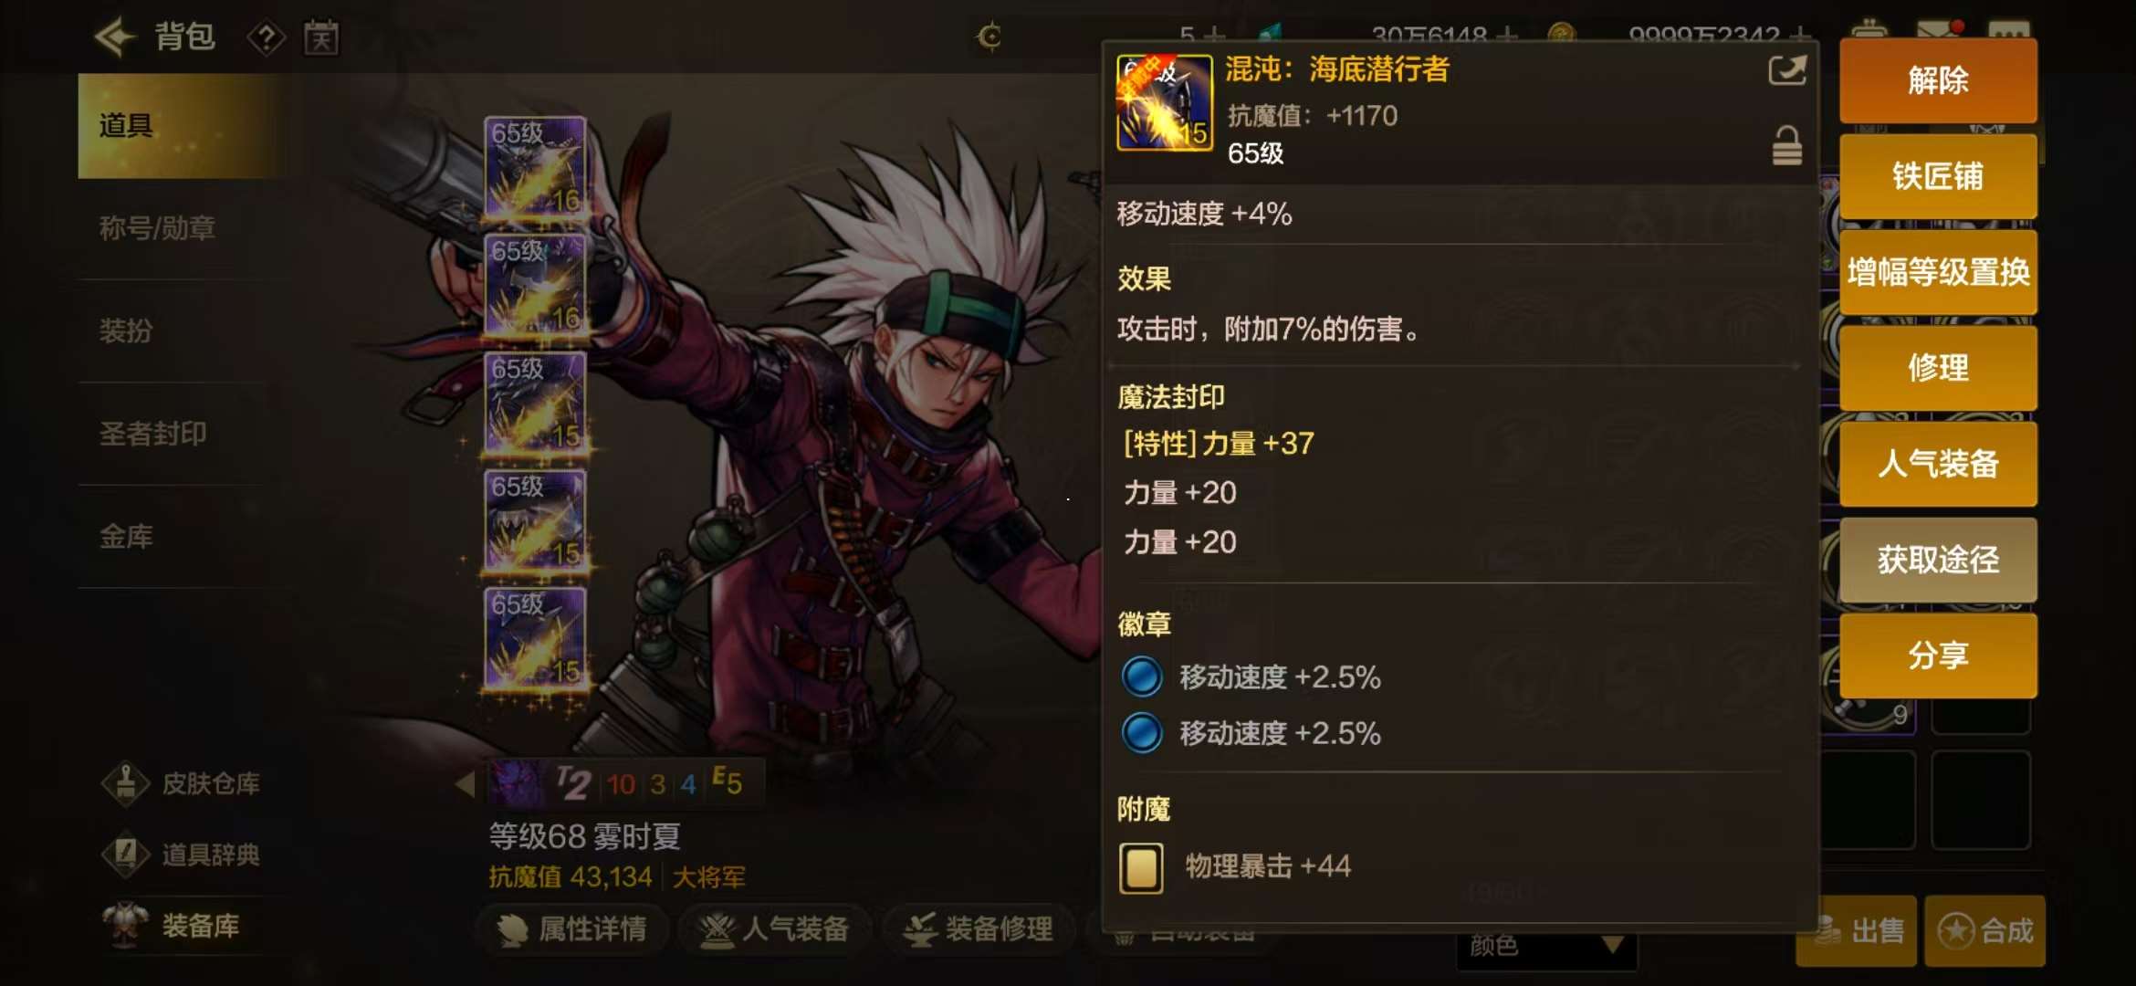The height and width of the screenshot is (986, 2136).
Task: Open the calendar icon in header
Action: 321,37
